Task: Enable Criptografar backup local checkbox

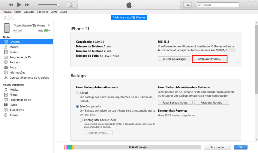Action: [x=82, y=120]
